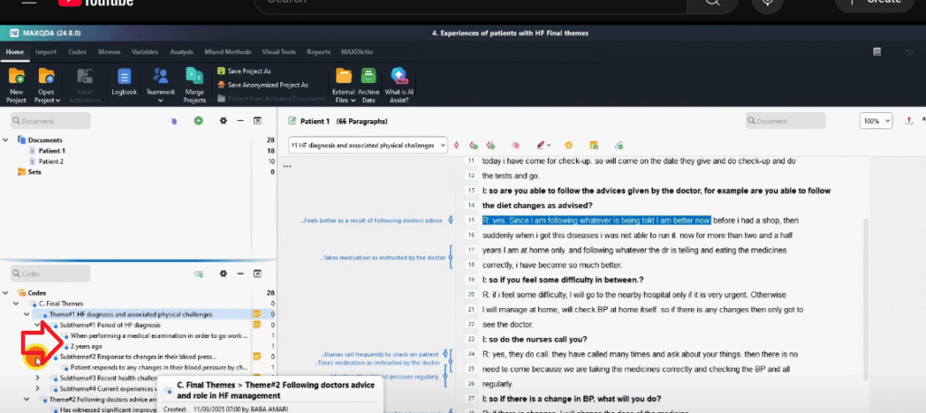Viewport: 926px width, 413px height.
Task: Click 'Feels better as a result' coding label
Action: (372, 221)
